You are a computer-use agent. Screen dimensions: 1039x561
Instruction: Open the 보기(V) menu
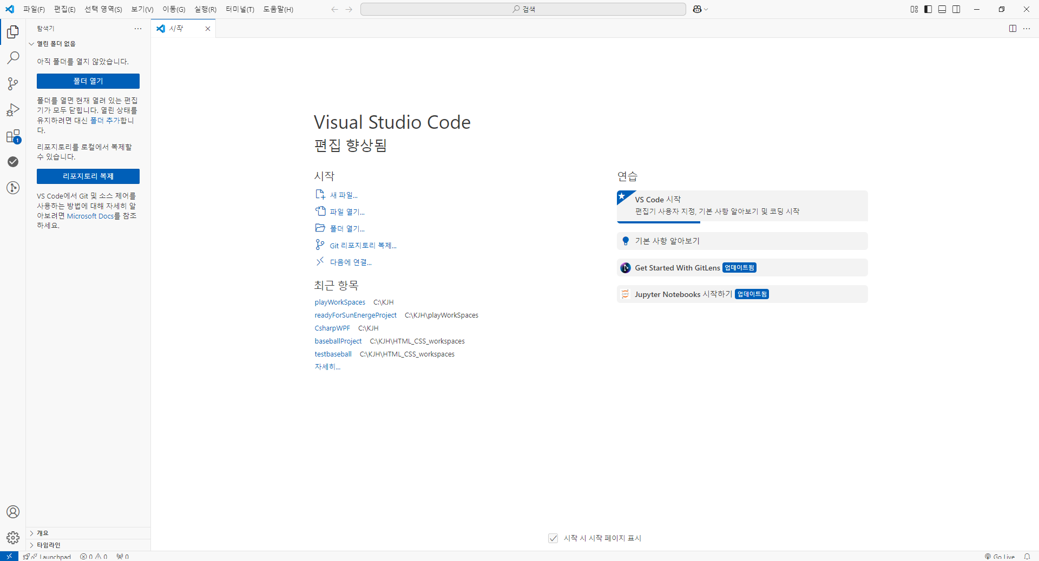[x=142, y=9]
